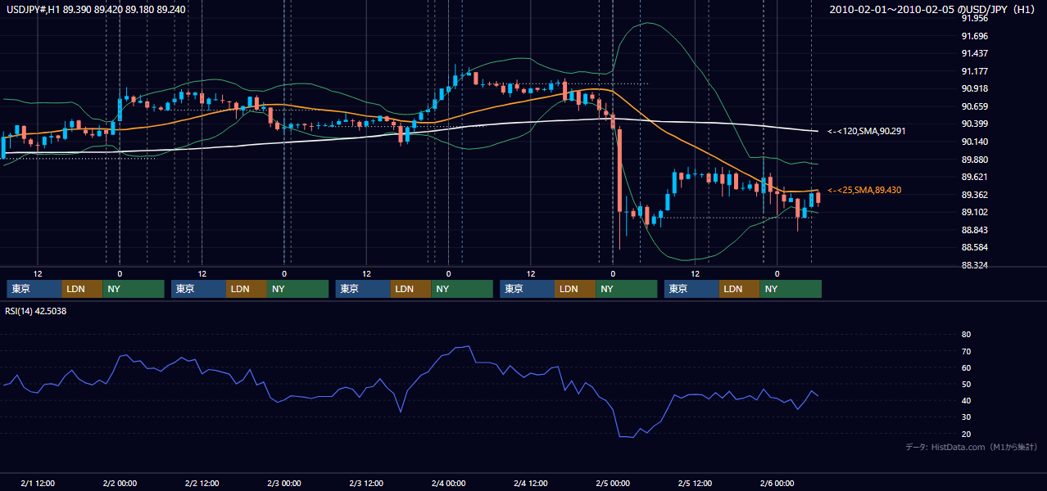Click the 2/3 12:00 date label

(366, 483)
